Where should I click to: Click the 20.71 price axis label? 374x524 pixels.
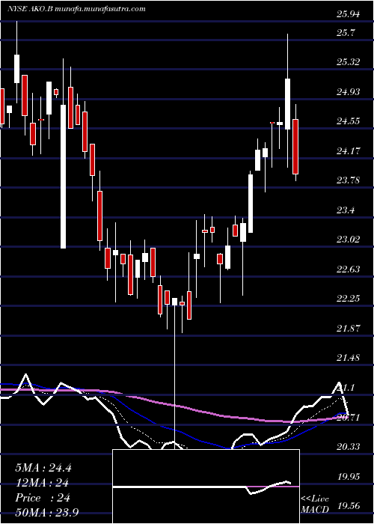tap(350, 417)
